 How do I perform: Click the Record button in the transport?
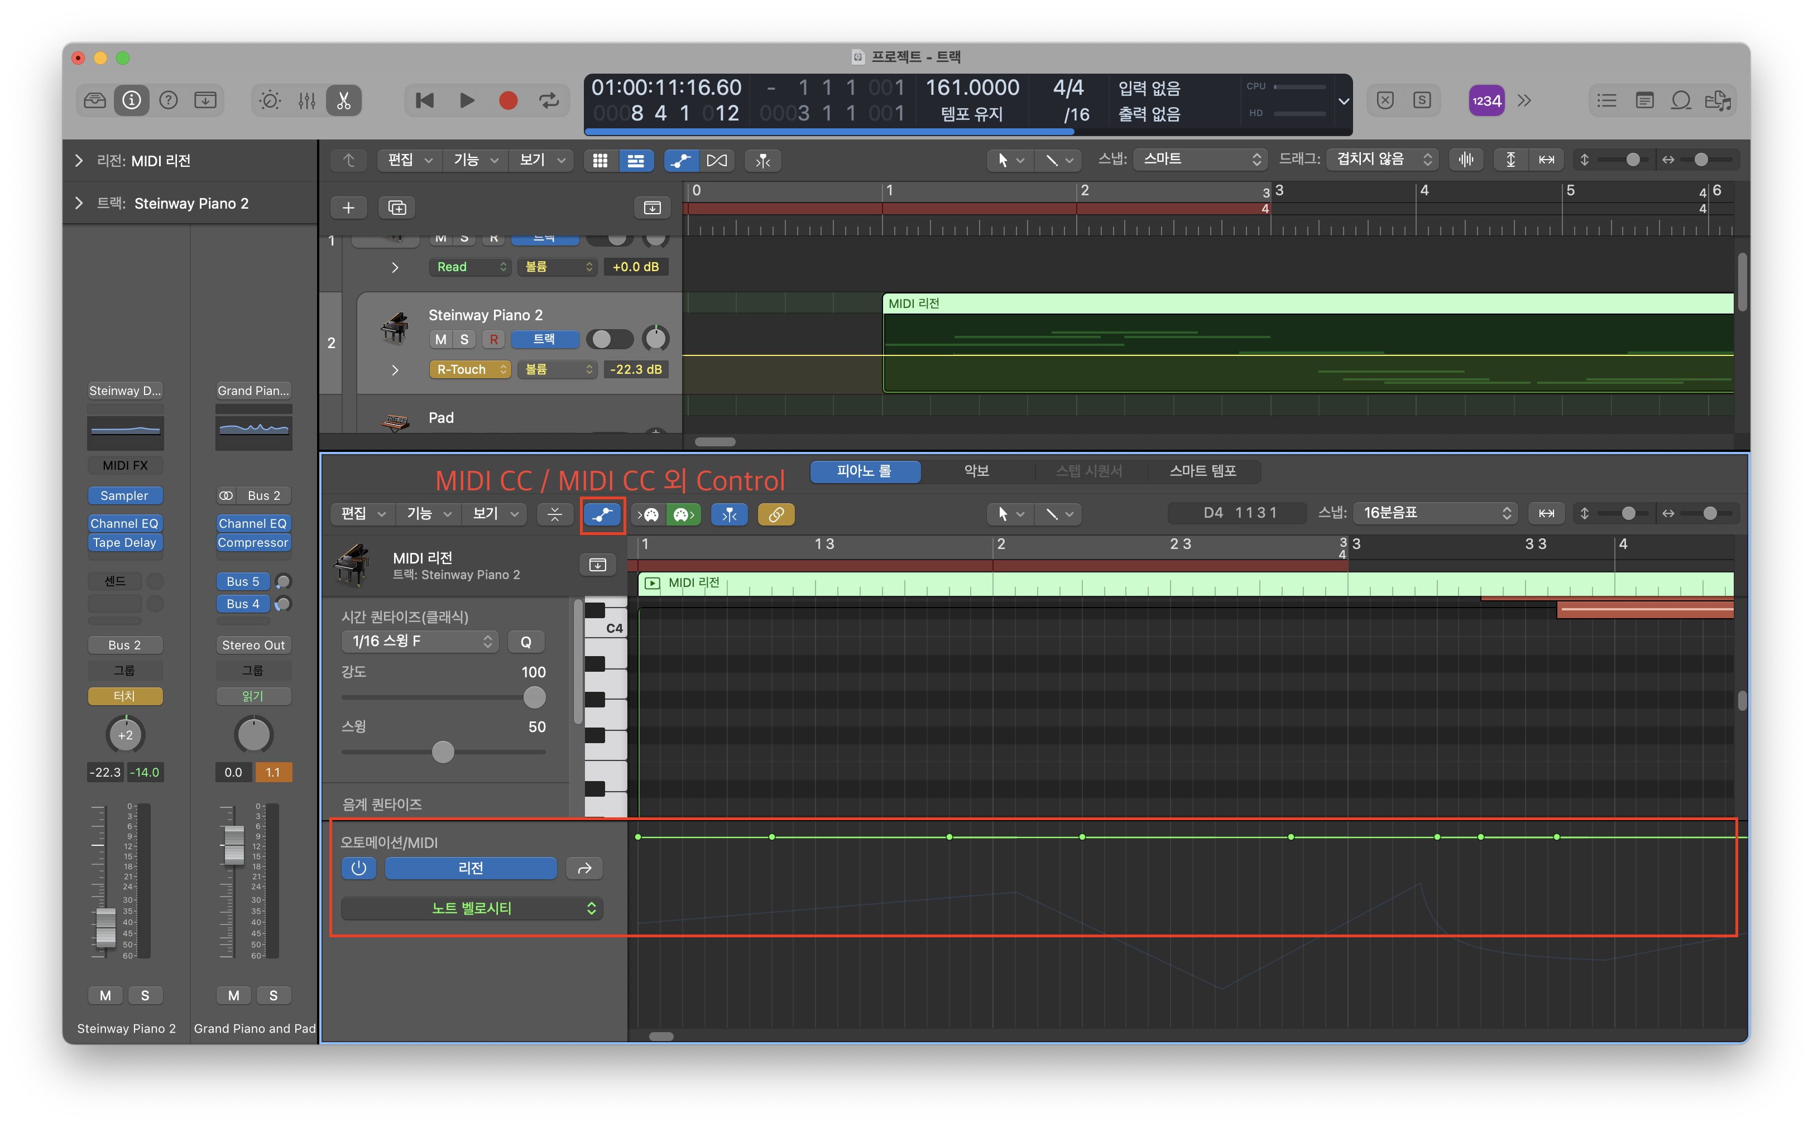pyautogui.click(x=508, y=100)
